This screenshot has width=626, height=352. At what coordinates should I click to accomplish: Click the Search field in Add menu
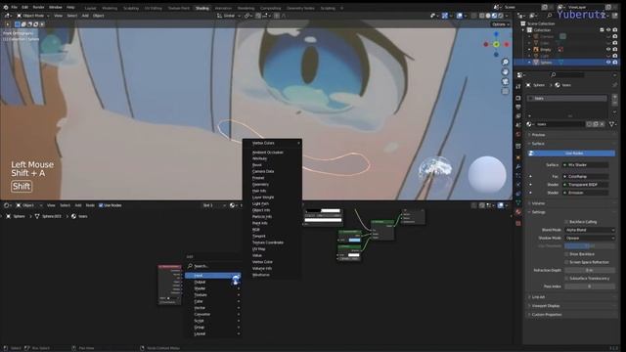pyautogui.click(x=213, y=266)
